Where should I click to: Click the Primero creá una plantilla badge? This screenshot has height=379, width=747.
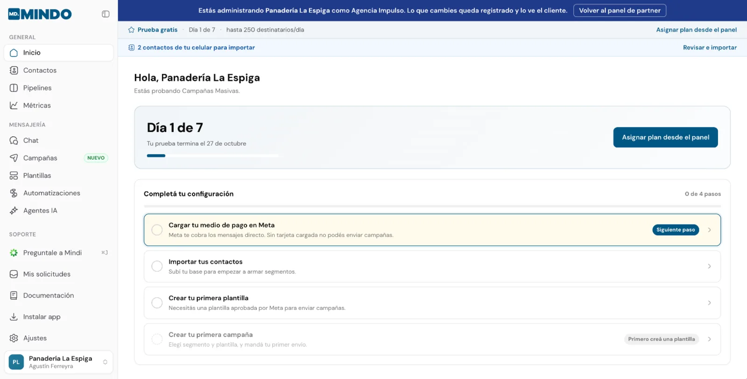pos(661,339)
